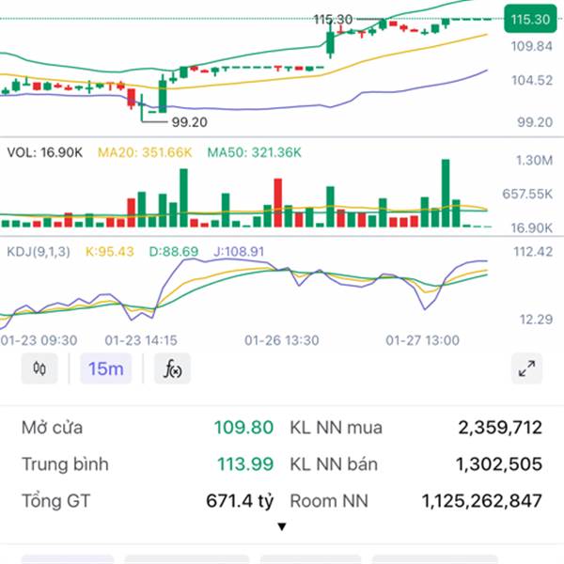564x564 pixels.
Task: Tap the 01-27 13:00 time axis label
Action: point(422,340)
